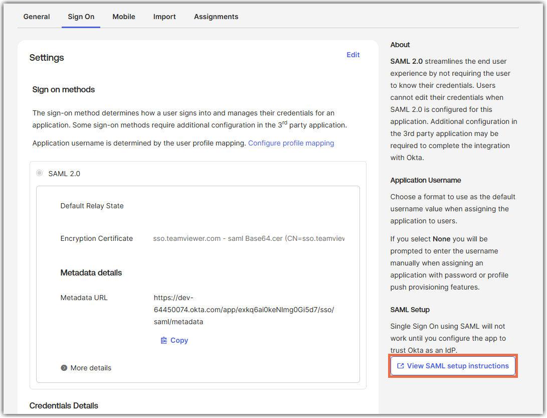Click the SAML Setup heading

tap(410, 310)
